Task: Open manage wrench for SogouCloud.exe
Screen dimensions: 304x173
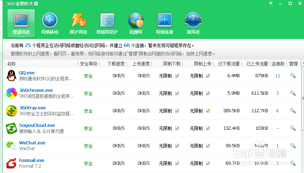Action: pos(293,128)
